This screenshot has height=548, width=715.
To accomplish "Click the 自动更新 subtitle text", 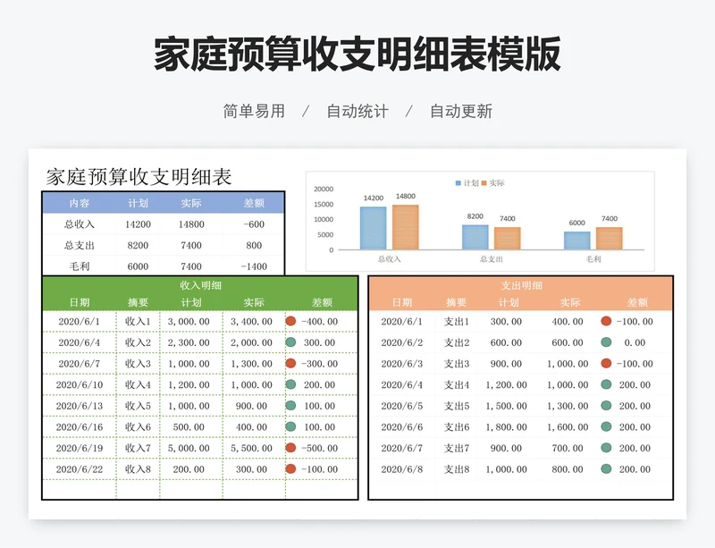I will [x=461, y=111].
